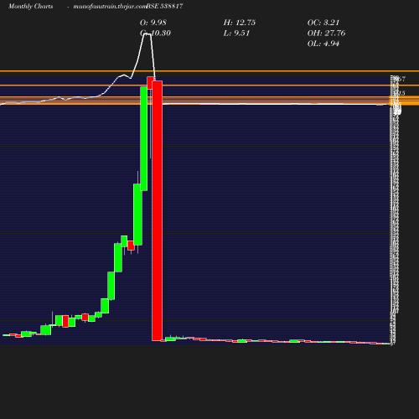Click the 'Monthly Charts' title text
This screenshot has width=419, height=419.
(30, 6)
